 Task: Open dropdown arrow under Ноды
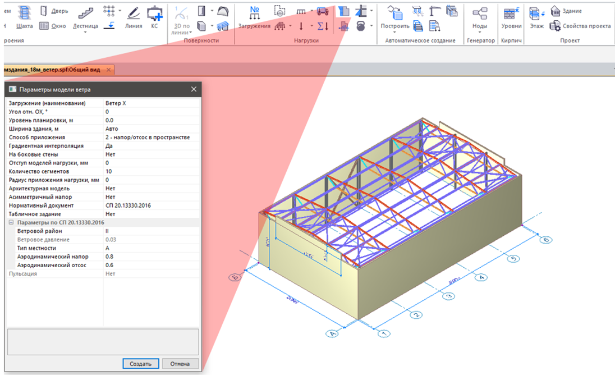click(480, 33)
